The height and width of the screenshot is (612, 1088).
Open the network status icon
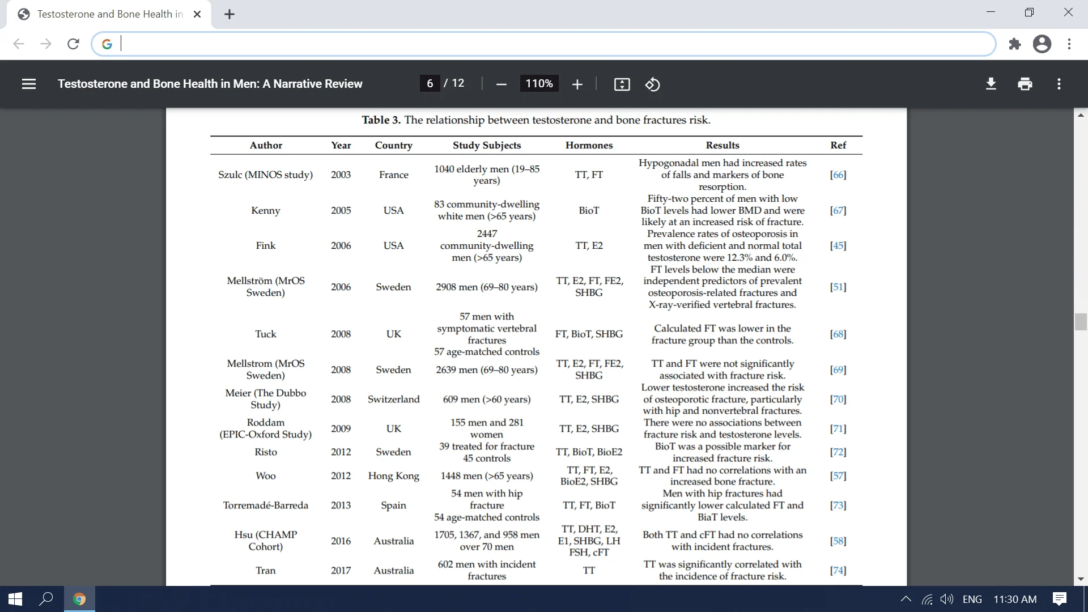[927, 599]
